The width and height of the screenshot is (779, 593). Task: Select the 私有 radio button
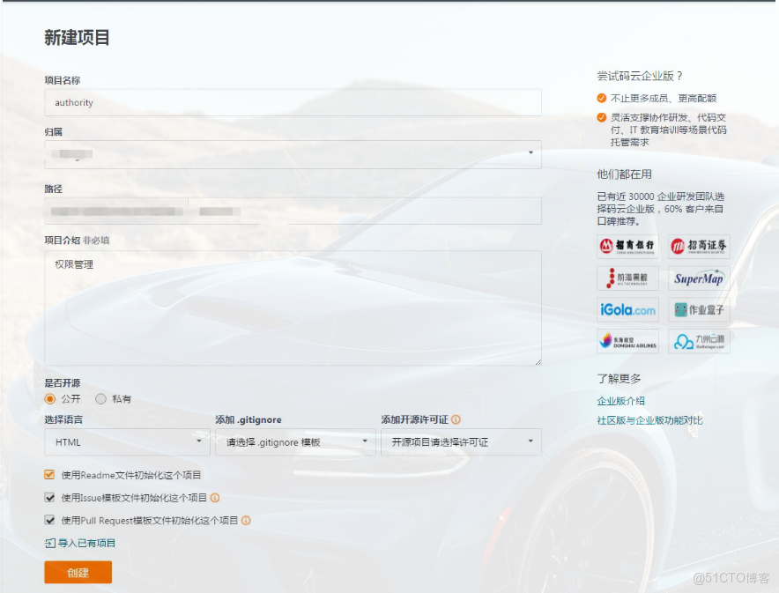(x=101, y=398)
